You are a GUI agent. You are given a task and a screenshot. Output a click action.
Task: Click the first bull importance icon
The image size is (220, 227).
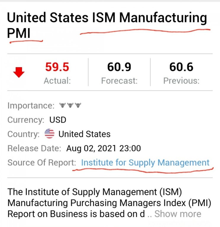pos(62,105)
